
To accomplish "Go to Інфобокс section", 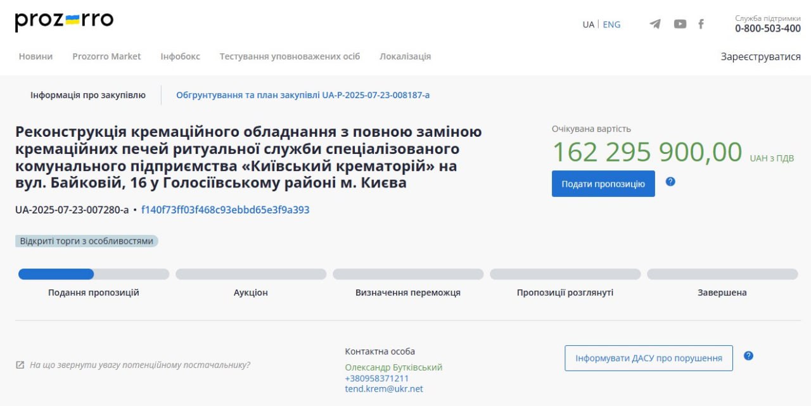I will 180,56.
